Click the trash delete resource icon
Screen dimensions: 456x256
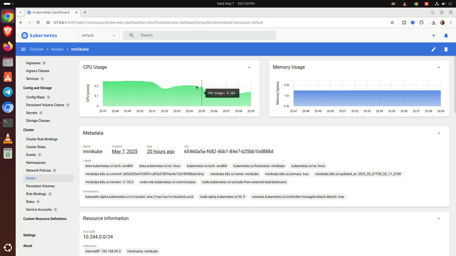(x=446, y=49)
